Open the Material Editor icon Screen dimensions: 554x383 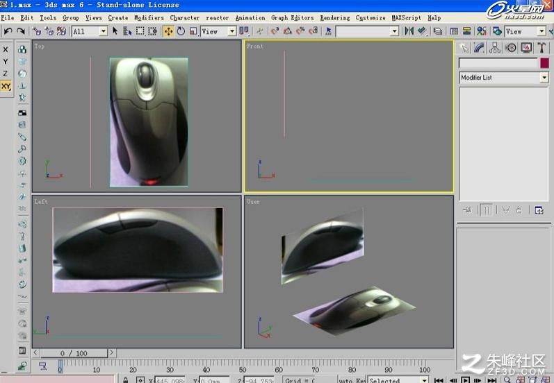(482, 31)
